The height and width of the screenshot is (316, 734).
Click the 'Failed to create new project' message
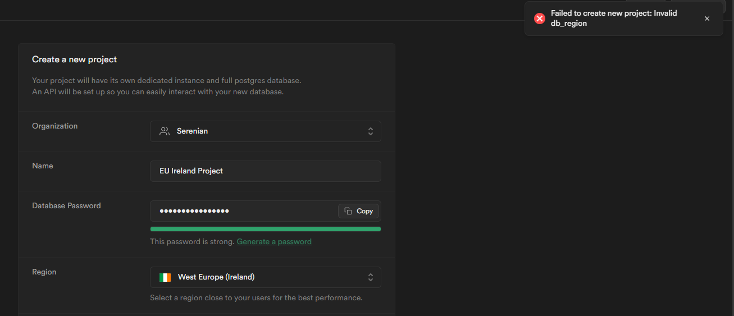click(614, 19)
